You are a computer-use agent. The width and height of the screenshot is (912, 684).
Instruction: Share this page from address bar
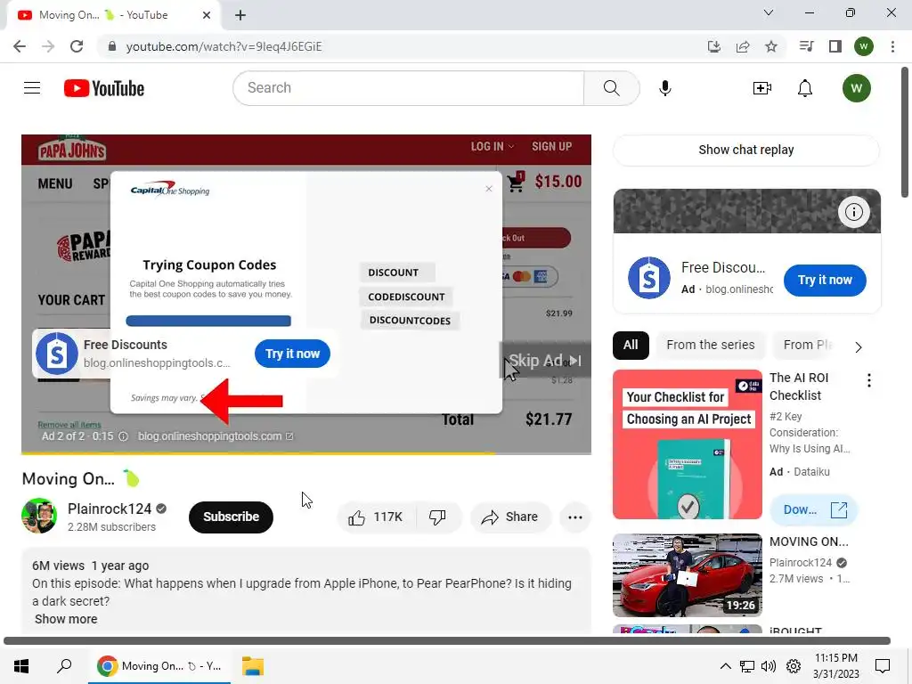(743, 46)
